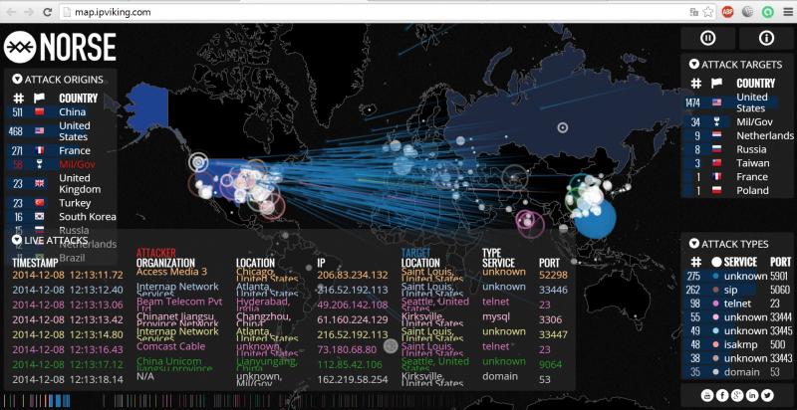Click the large blue circle over China

(597, 219)
